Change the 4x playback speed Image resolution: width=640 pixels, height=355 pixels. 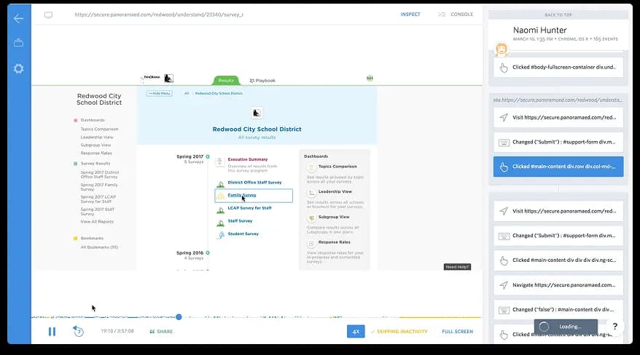point(356,332)
